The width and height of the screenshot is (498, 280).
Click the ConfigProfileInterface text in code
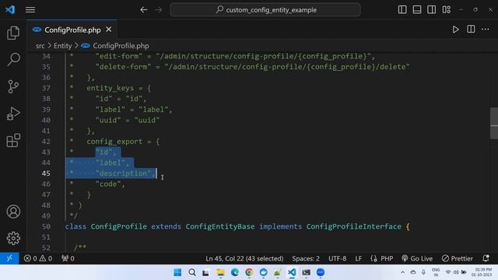(x=354, y=226)
